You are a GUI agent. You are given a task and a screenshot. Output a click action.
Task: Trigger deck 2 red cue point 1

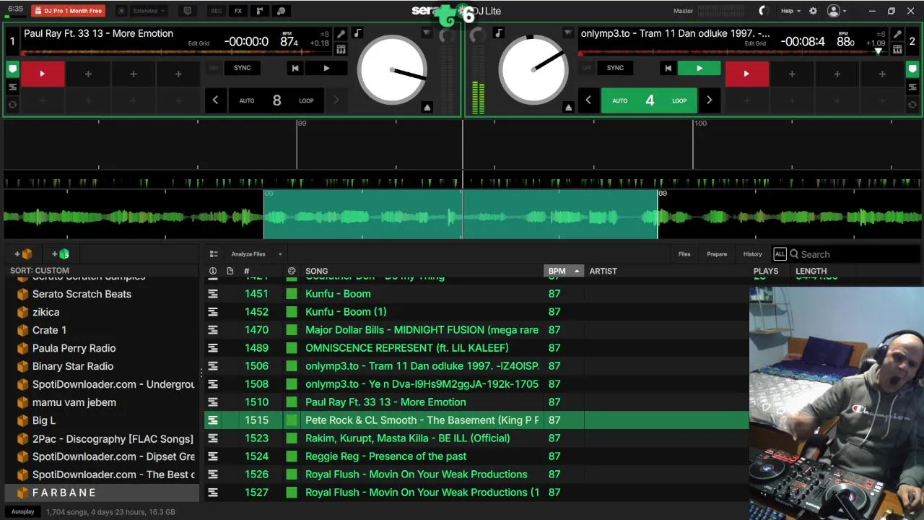[746, 74]
